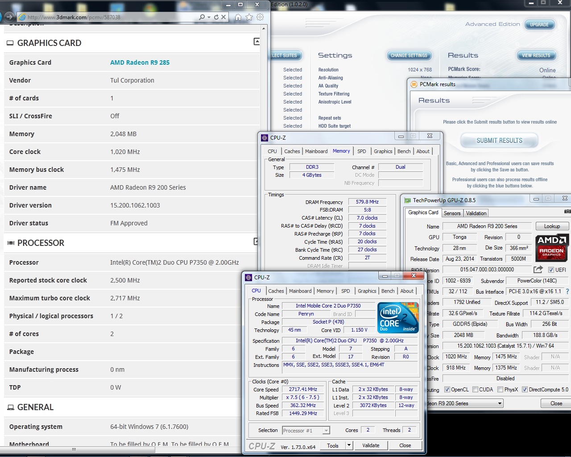This screenshot has height=457, width=571.
Task: Refresh the 3dmark page
Action: point(216,17)
